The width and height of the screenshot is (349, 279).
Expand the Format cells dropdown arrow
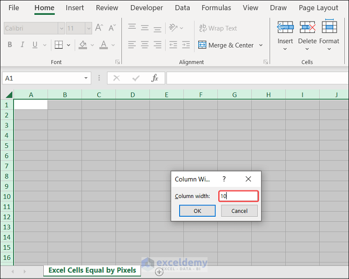pos(329,49)
